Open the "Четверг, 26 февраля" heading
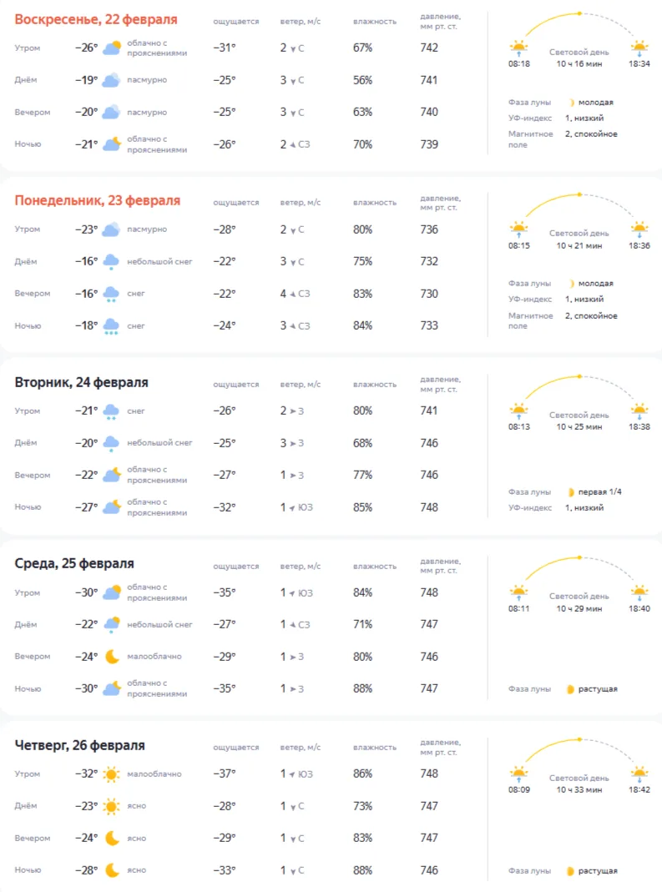The height and width of the screenshot is (892, 662). [80, 745]
